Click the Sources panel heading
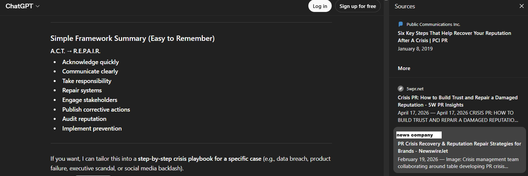 point(405,6)
